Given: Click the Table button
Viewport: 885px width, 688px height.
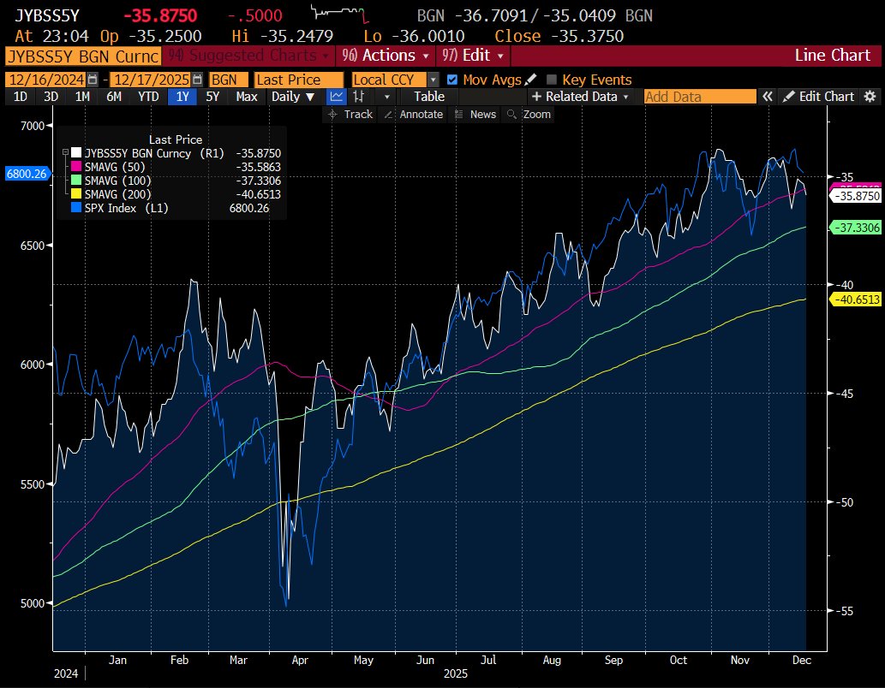Looking at the screenshot, I should tap(428, 97).
